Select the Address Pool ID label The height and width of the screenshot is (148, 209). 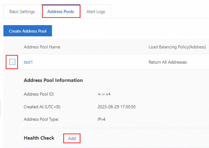[x=39, y=94]
